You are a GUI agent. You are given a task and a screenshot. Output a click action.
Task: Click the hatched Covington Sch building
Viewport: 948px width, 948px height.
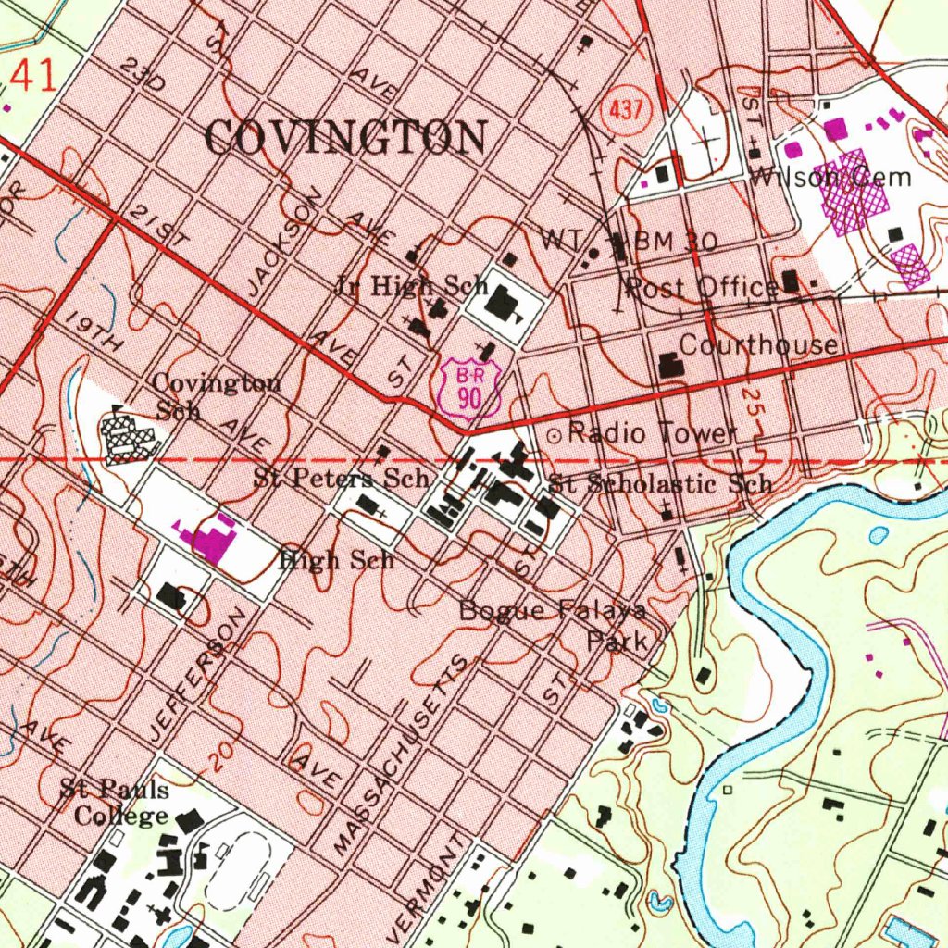(125, 436)
